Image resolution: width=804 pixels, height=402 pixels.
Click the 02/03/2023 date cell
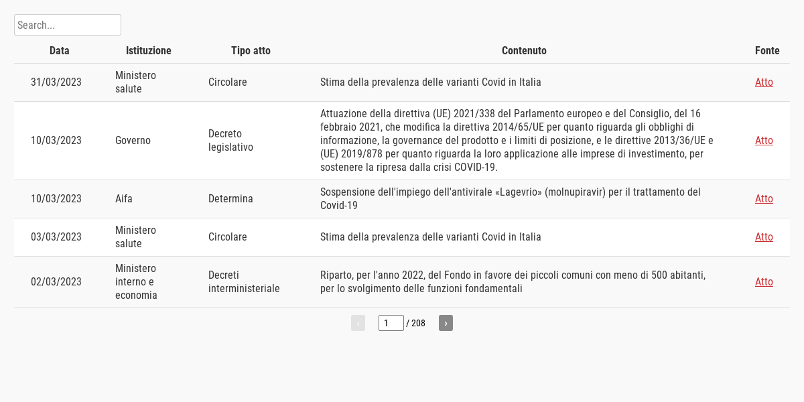click(x=56, y=282)
